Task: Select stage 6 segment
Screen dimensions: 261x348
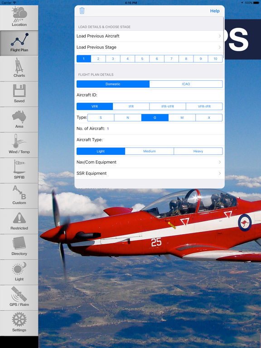Action: [157, 59]
